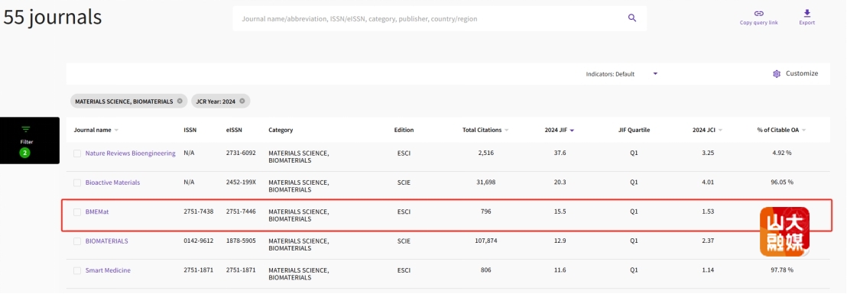Viewport: 847px width, 294px height.
Task: Check the Nature Reviews Bioengineering checkbox
Action: coord(77,153)
